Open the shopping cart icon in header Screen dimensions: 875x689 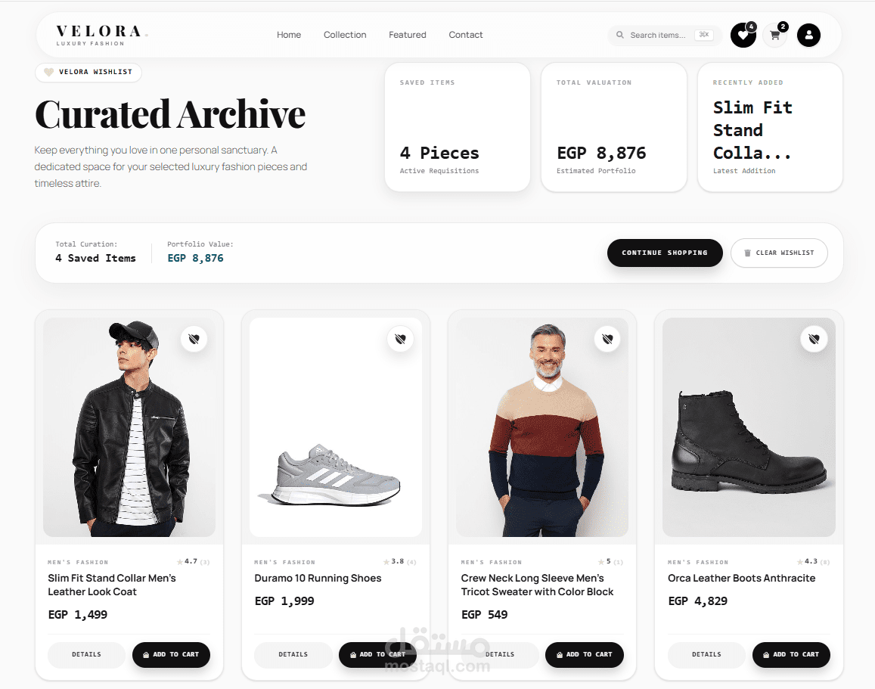pos(775,35)
